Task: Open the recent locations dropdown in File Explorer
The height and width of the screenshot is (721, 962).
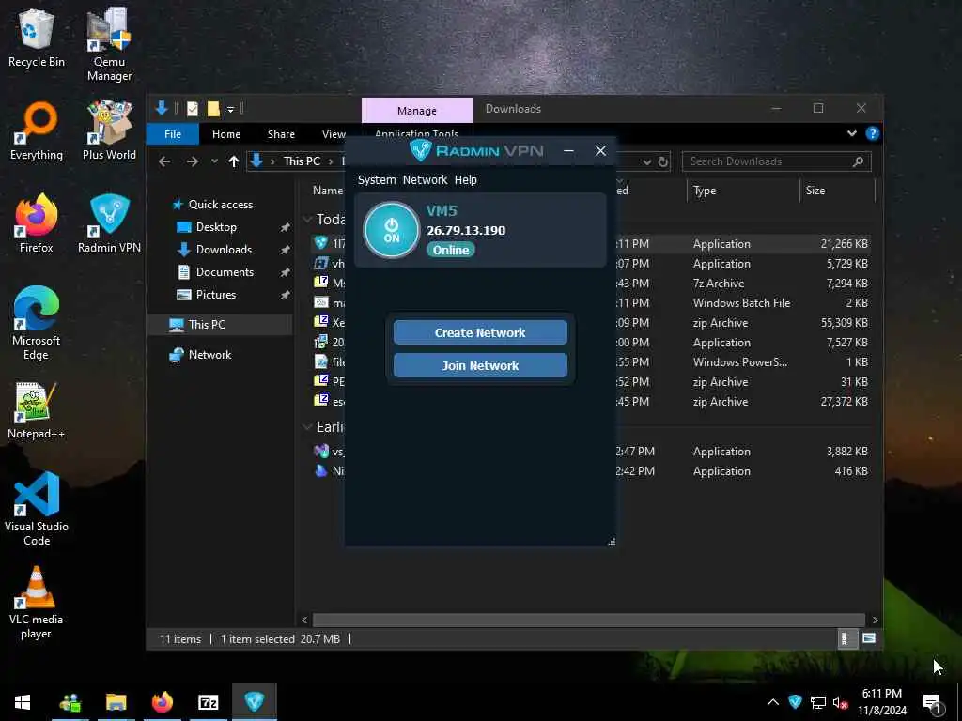Action: point(214,161)
